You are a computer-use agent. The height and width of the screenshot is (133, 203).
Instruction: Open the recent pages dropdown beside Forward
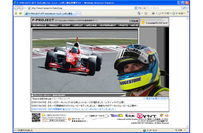coord(25,8)
